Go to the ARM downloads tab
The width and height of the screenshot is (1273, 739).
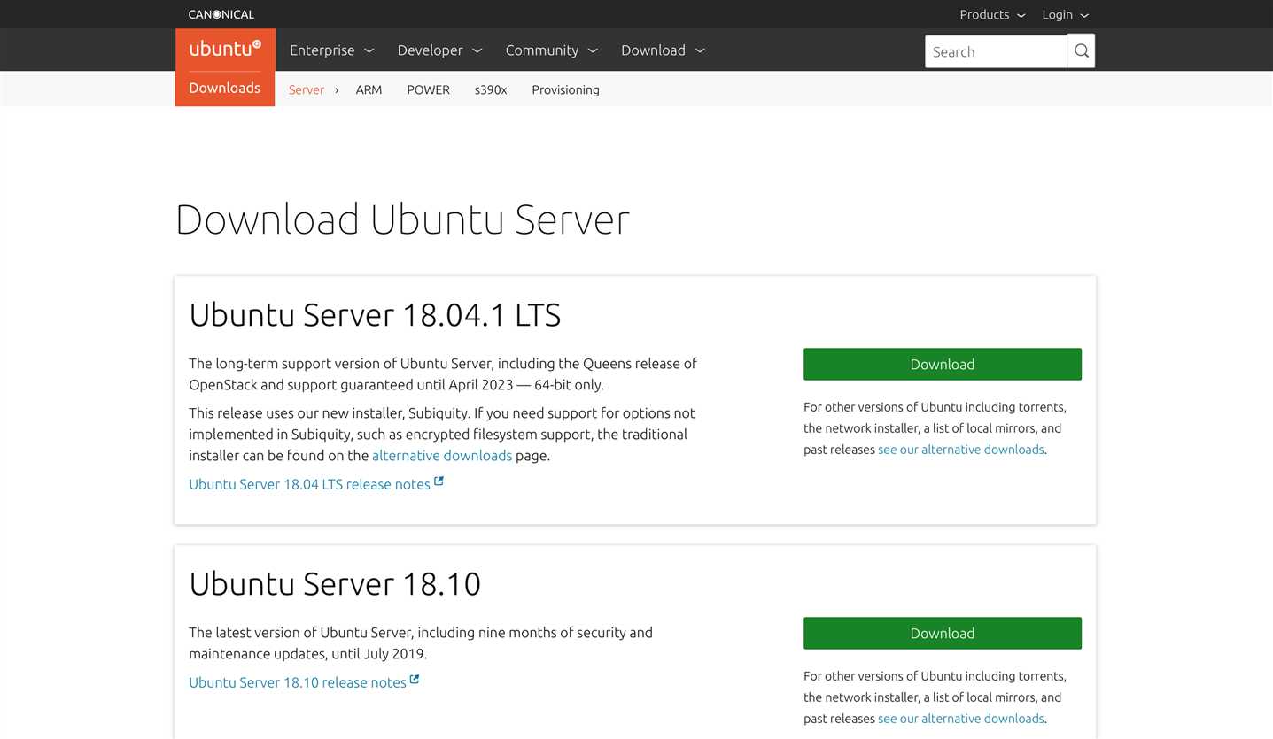(x=369, y=89)
